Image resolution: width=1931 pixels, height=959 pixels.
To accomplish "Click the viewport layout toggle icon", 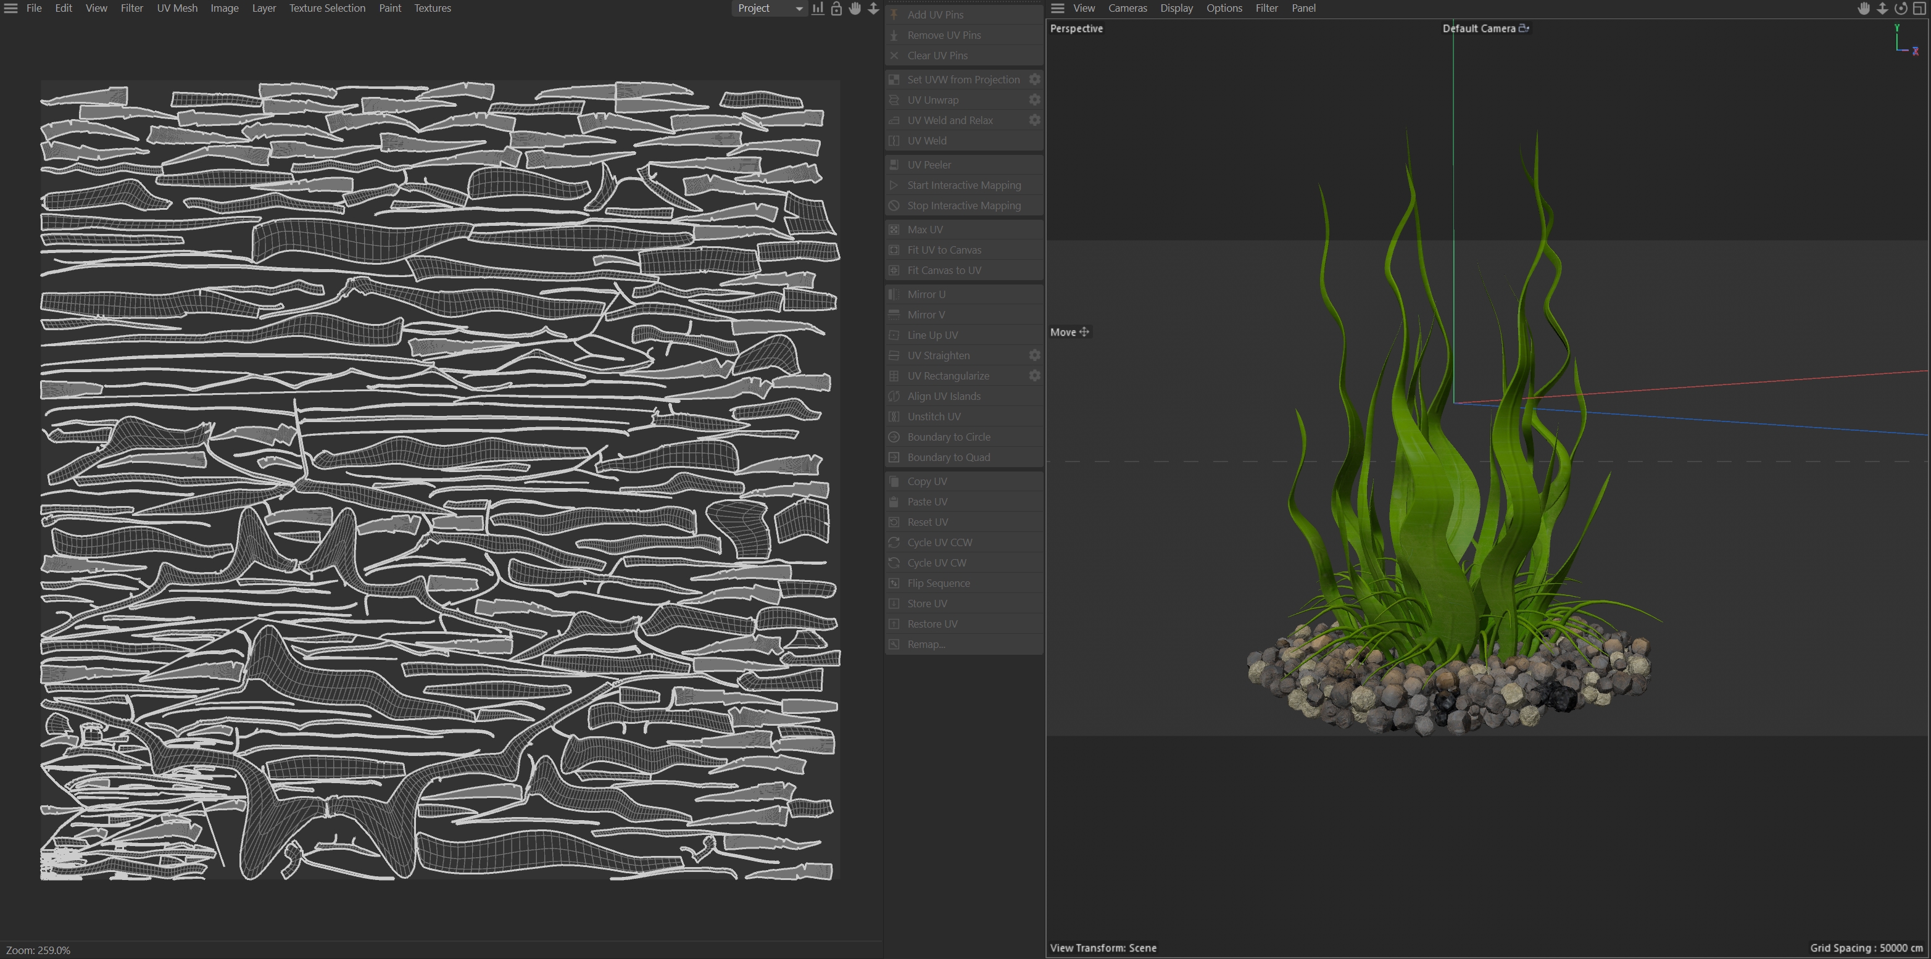I will [x=1920, y=8].
